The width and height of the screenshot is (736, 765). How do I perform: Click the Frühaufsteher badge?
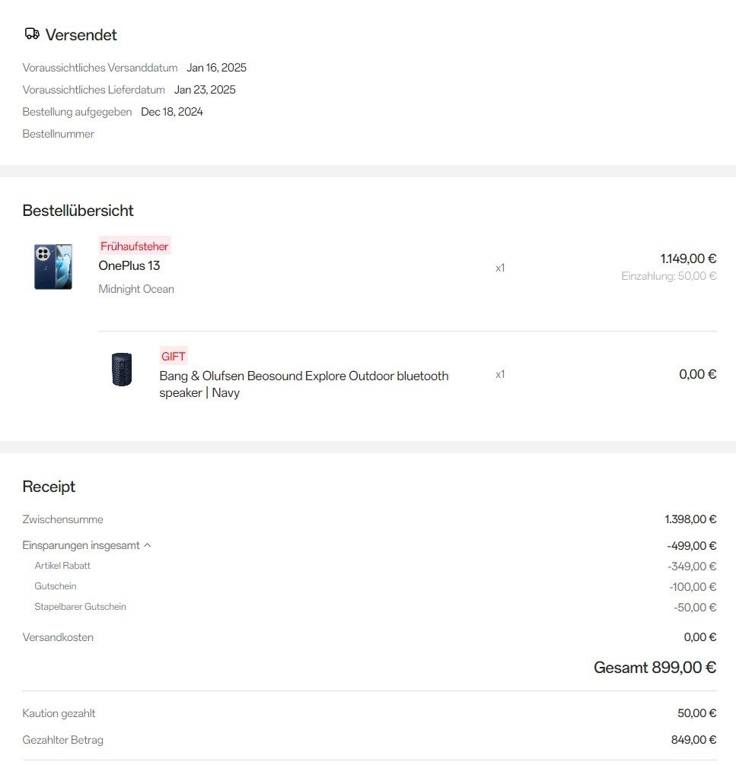pyautogui.click(x=135, y=246)
